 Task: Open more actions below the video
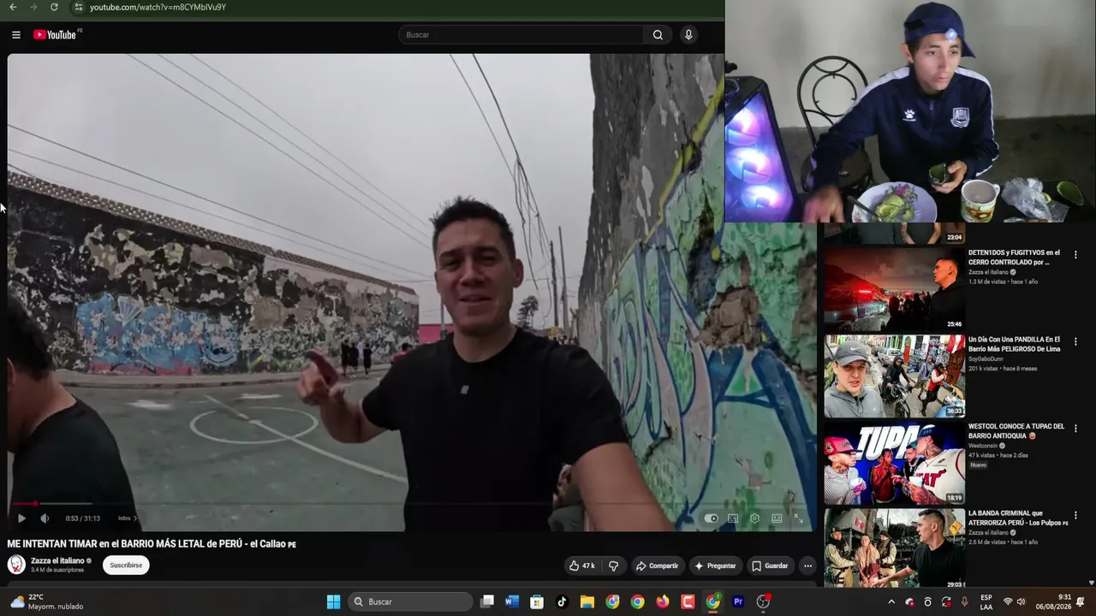pyautogui.click(x=807, y=566)
